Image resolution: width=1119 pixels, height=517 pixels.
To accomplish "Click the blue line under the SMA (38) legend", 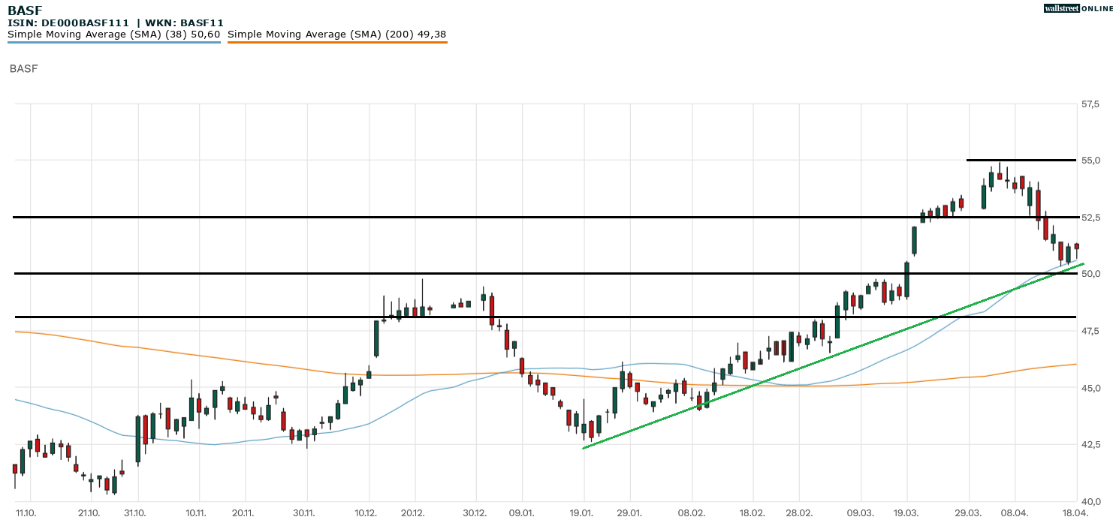I will [114, 43].
